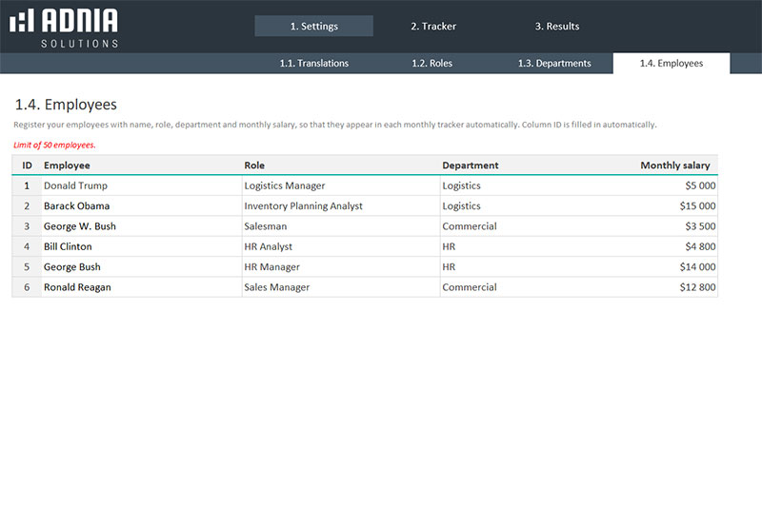The height and width of the screenshot is (506, 762).
Task: Go to the 3. Results tab
Action: [x=556, y=27]
